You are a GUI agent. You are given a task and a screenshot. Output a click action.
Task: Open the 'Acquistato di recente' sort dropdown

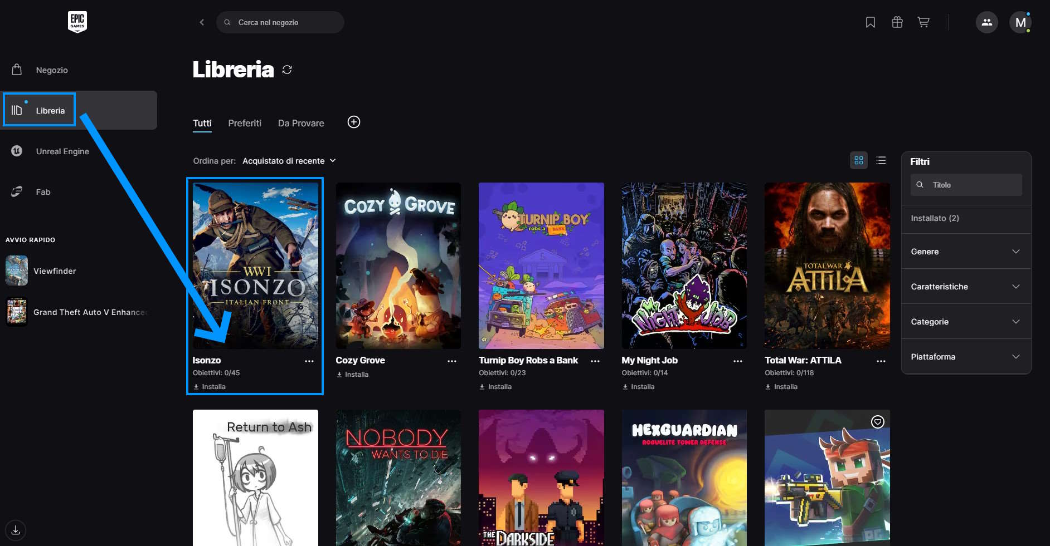[x=289, y=161]
